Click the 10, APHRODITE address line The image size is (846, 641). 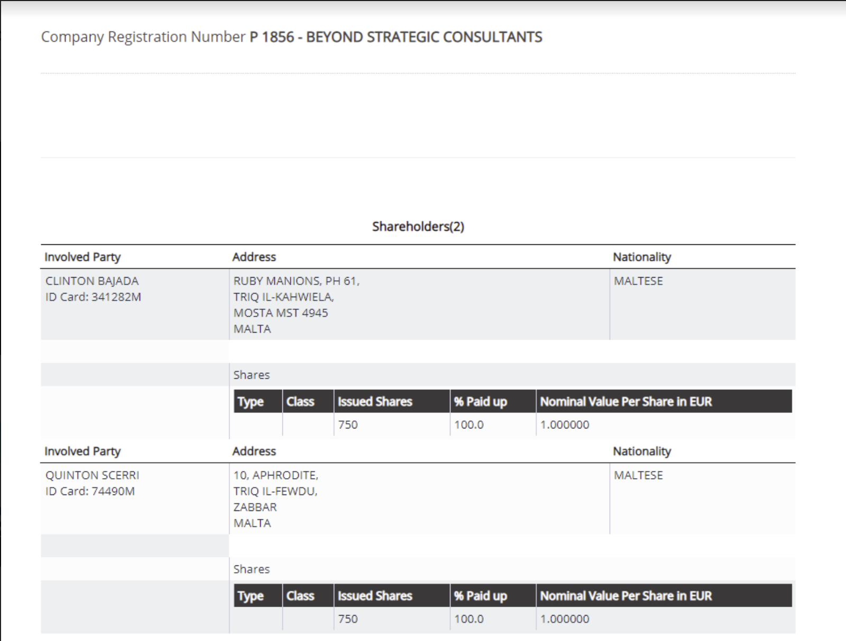(275, 475)
